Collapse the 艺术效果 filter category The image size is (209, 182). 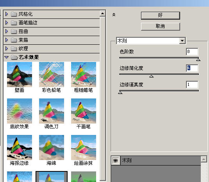tap(6, 57)
